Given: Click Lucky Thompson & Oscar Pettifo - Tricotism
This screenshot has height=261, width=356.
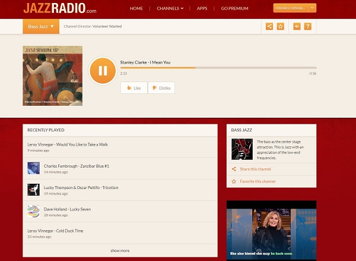Looking at the screenshot, I should (x=81, y=187).
